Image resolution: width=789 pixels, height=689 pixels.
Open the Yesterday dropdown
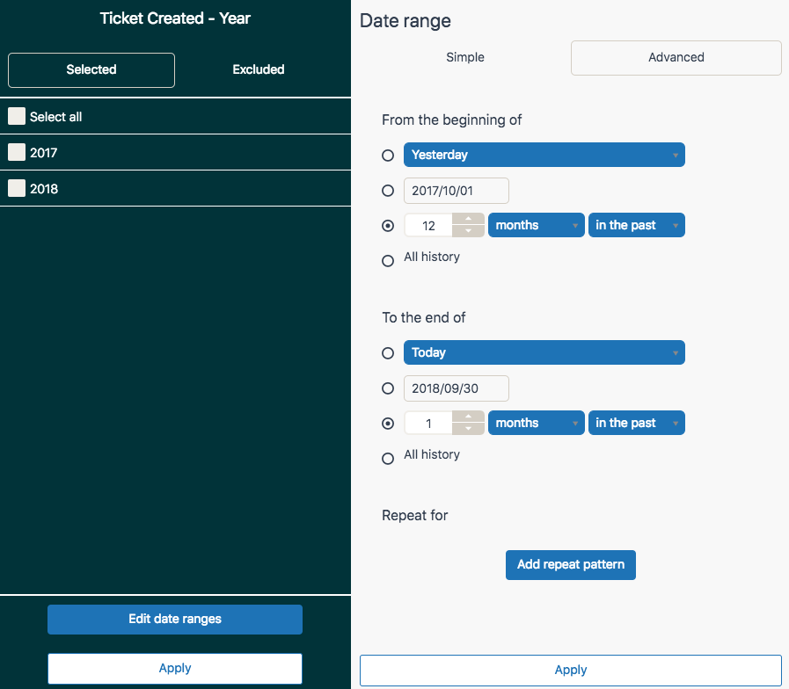click(544, 154)
